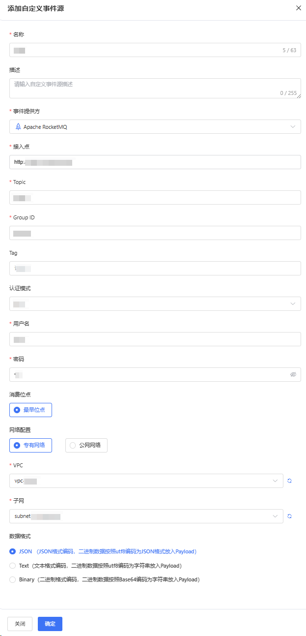
Task: Open the VPC selection dropdown
Action: 146,481
